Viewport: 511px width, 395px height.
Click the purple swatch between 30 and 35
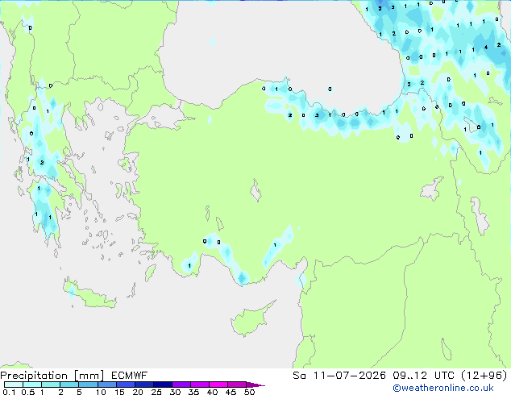click(181, 385)
